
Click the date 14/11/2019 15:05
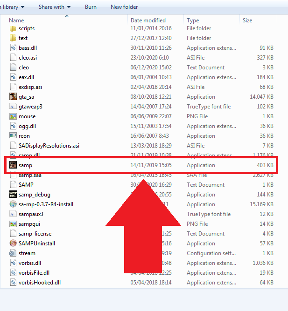(151, 165)
